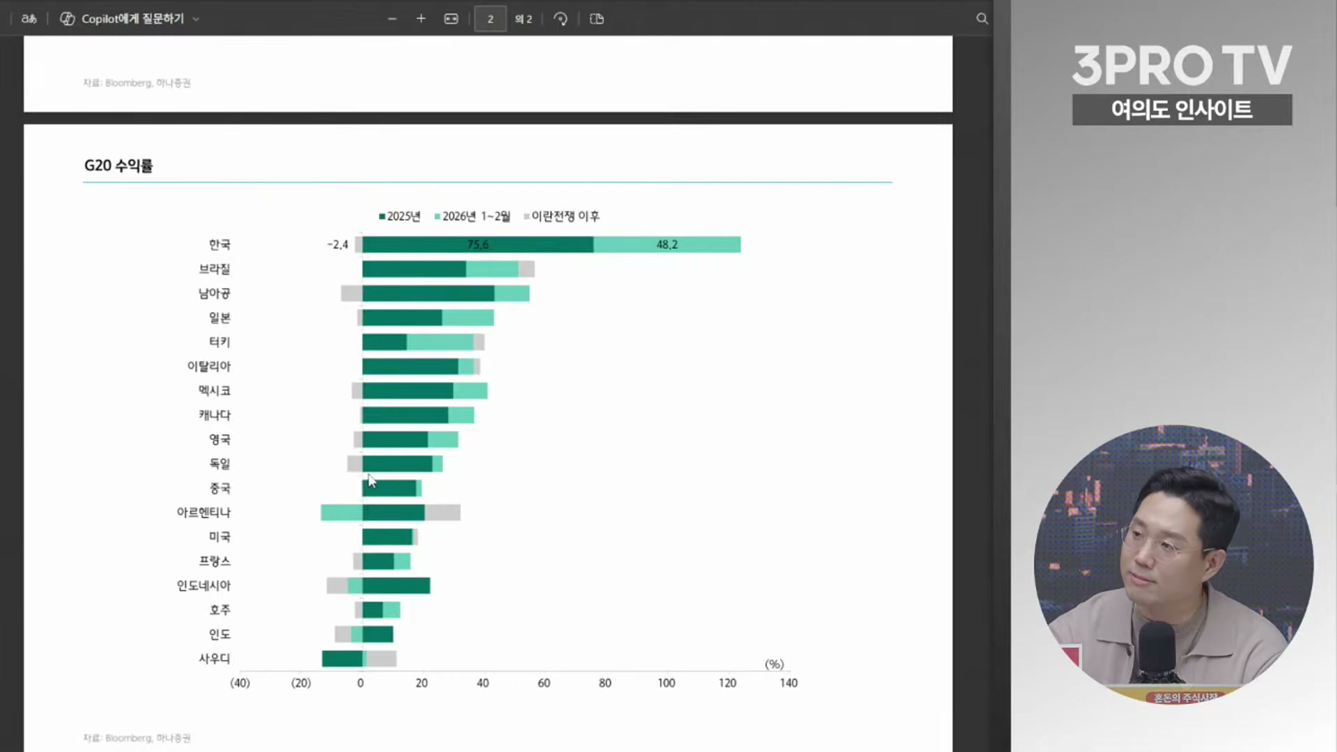
Task: Click the 여의도 인사이트 banner
Action: 1182,110
